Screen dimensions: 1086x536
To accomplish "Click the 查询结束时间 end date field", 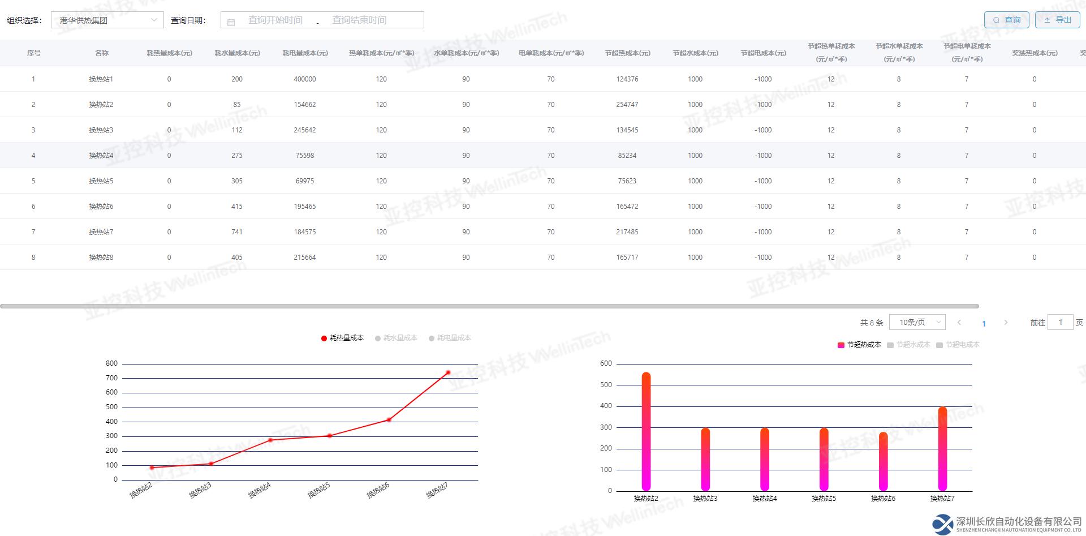I will coord(359,20).
